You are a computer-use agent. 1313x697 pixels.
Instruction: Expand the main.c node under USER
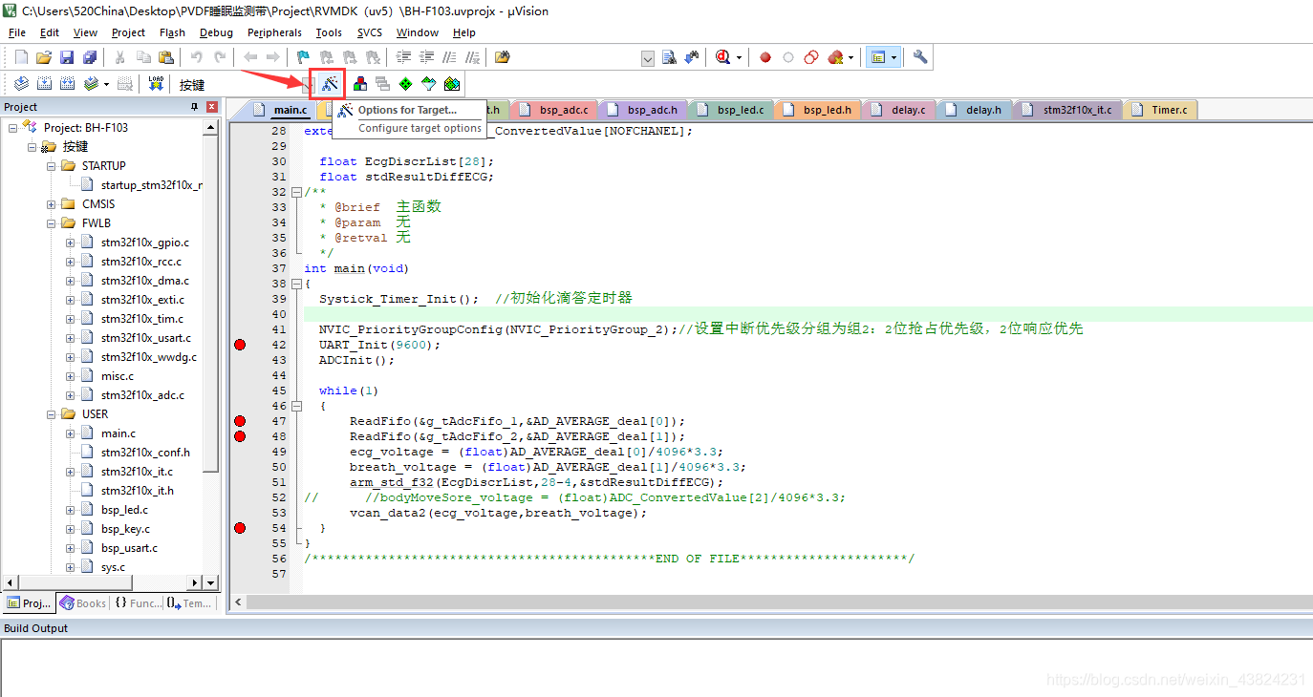pos(70,433)
